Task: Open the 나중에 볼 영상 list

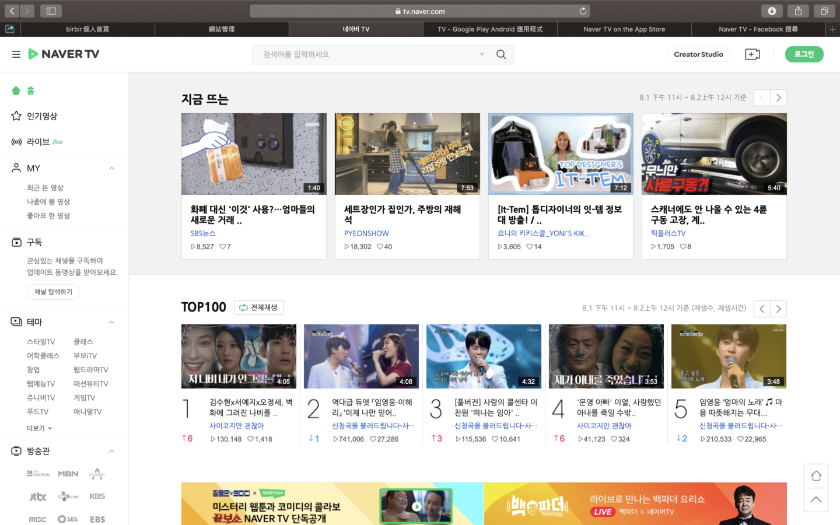Action: click(x=48, y=202)
